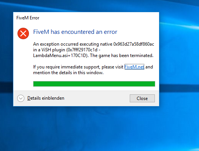Click "mention the details in this window." text
Screen dimensions: 199x151
[68, 73]
